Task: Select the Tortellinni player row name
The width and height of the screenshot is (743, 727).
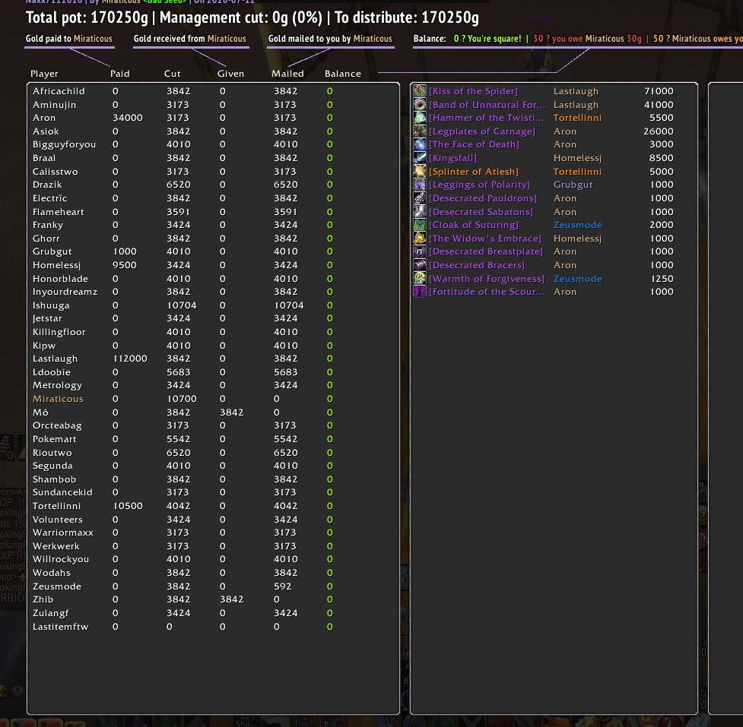Action: point(56,506)
